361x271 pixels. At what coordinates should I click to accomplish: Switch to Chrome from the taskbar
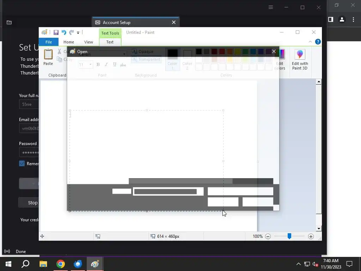61,264
